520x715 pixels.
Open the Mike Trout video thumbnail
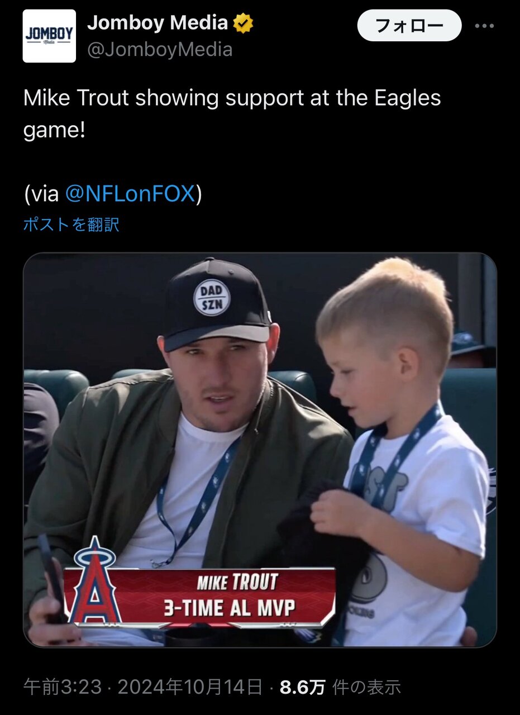pyautogui.click(x=260, y=450)
